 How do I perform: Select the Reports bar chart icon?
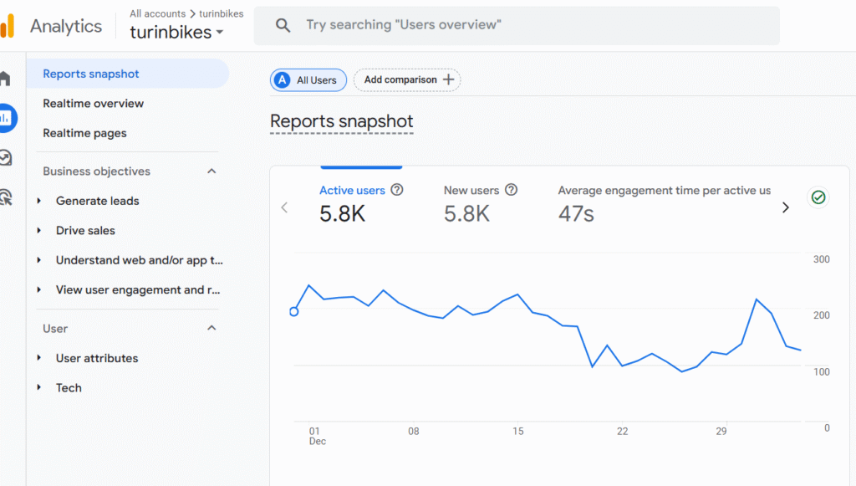[7, 118]
